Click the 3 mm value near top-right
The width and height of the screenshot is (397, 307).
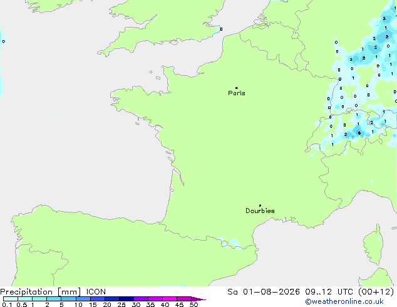[x=384, y=19]
